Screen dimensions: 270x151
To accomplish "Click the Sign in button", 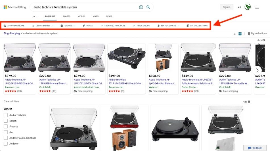I will point(227,7).
